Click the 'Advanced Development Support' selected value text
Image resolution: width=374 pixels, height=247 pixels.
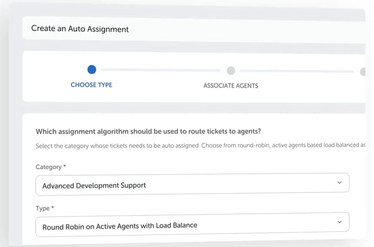tap(94, 186)
